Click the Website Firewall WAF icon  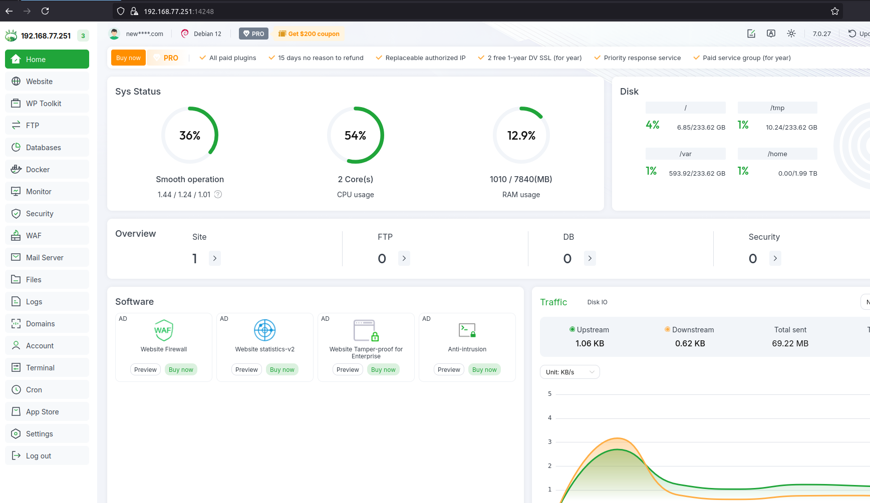pyautogui.click(x=163, y=330)
